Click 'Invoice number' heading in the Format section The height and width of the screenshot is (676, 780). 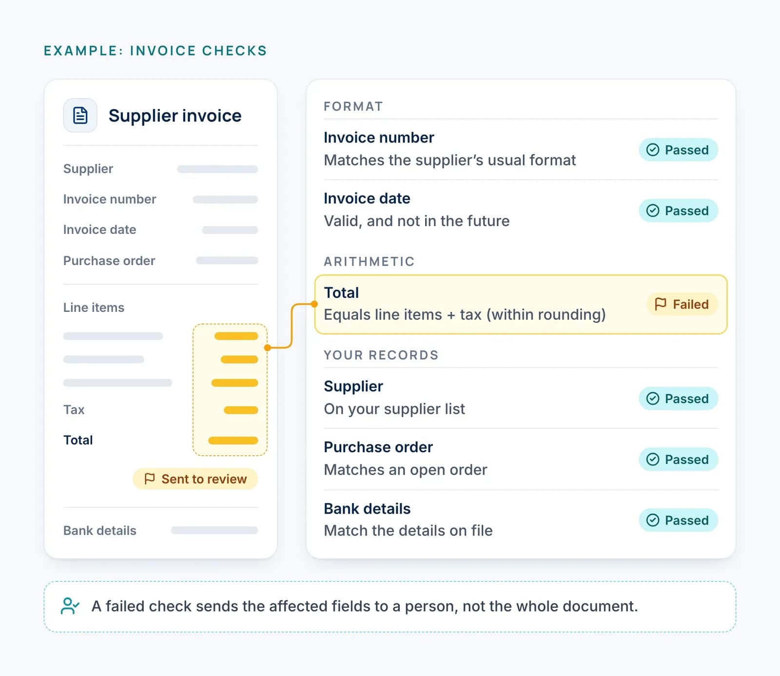379,137
